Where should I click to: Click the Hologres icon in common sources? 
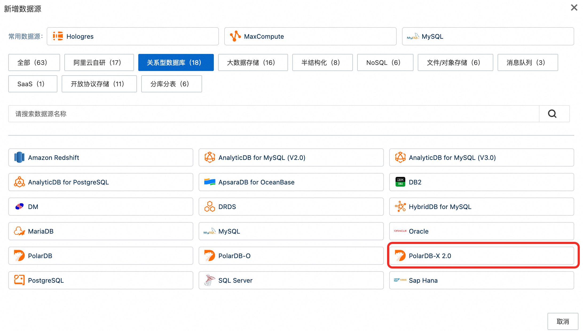tap(58, 36)
